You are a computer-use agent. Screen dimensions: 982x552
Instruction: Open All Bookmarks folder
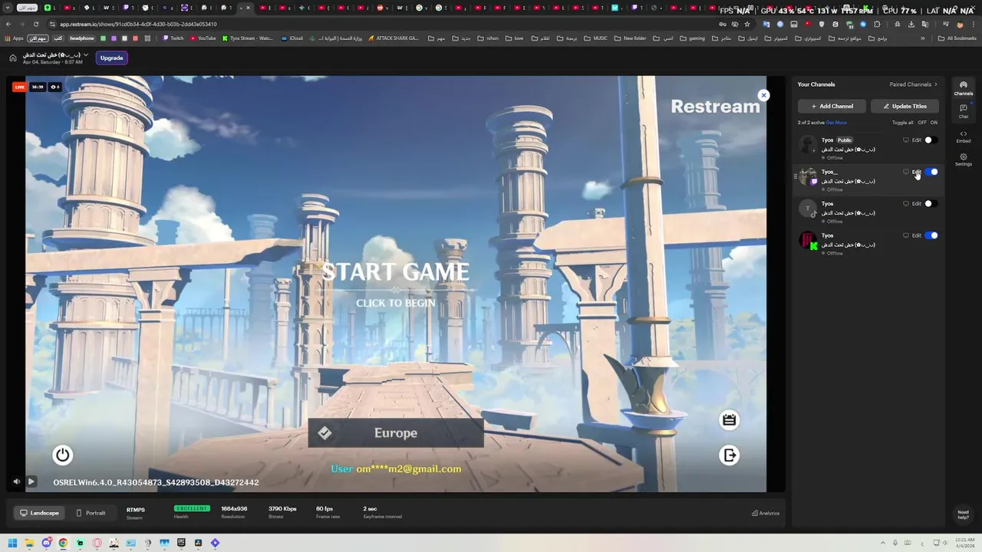(957, 38)
